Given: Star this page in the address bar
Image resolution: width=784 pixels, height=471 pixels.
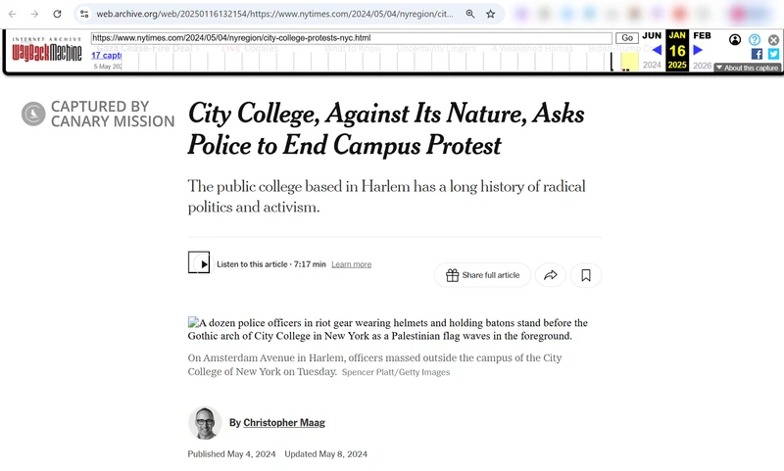Looking at the screenshot, I should tap(490, 14).
